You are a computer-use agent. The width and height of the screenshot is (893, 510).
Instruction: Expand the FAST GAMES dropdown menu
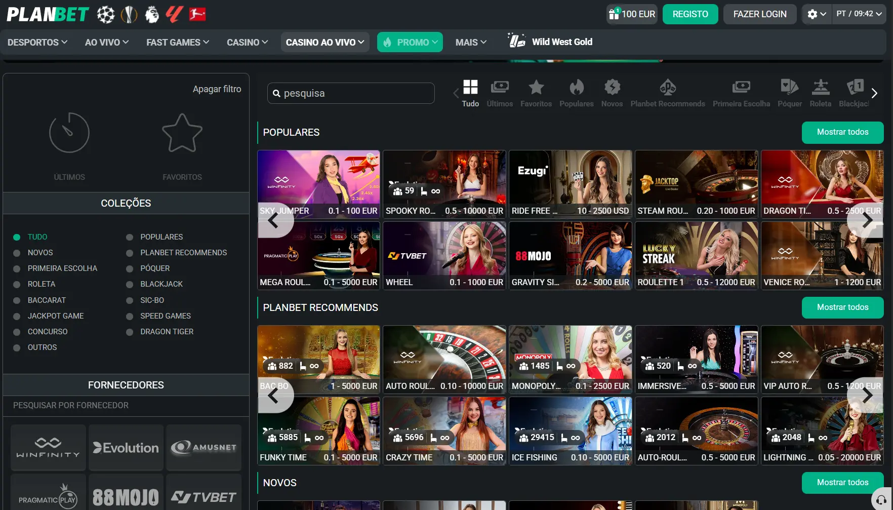coord(178,42)
